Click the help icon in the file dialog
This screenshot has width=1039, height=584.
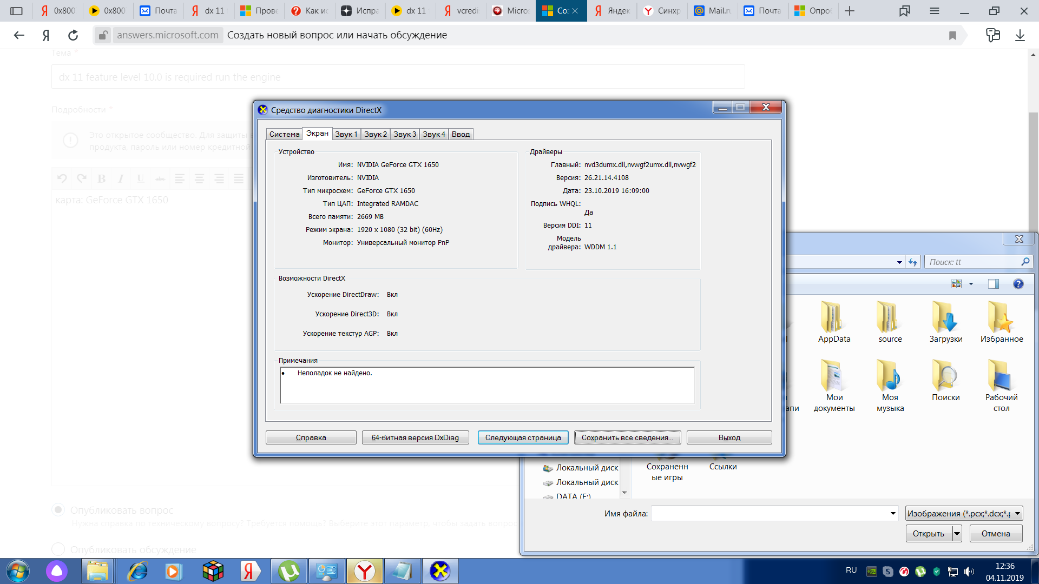pos(1018,284)
